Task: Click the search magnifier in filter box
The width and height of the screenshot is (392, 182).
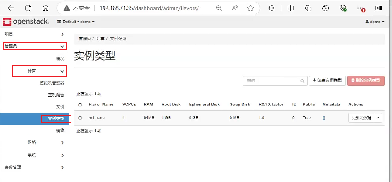Action: [303, 81]
